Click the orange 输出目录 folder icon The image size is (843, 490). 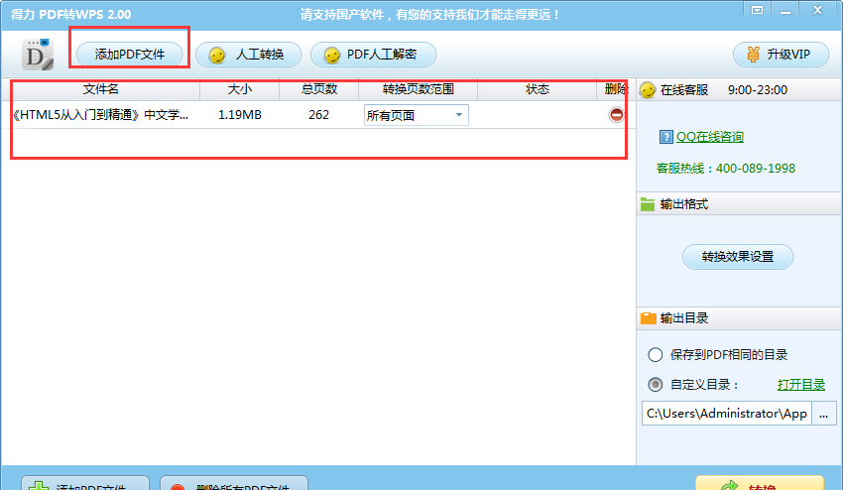tap(649, 318)
